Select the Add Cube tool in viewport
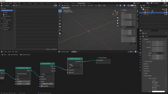The height and width of the screenshot is (94, 168). [60, 37]
